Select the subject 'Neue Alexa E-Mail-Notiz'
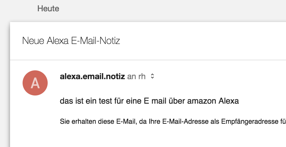This screenshot has width=286, height=147. point(71,41)
